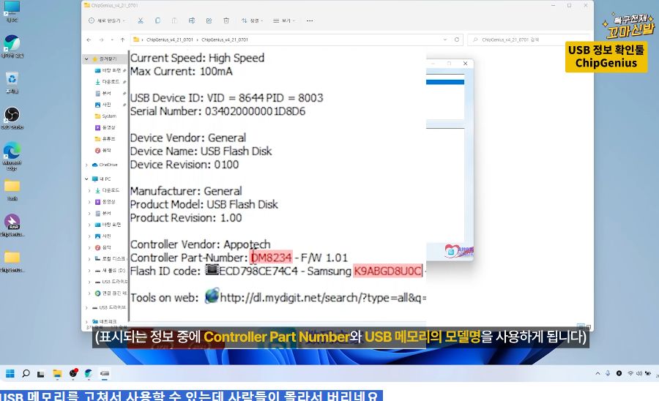
Task: Click the 'Serial Number: 03402000001D8D6' line
Action: (x=217, y=111)
